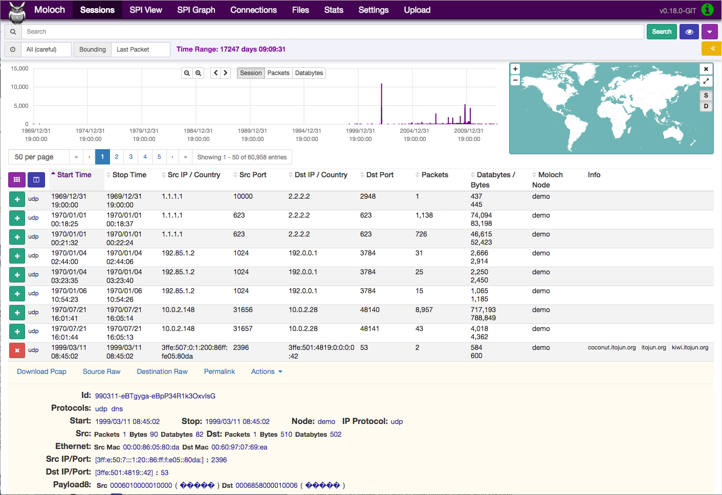Zoom out the world map with the minus icon
This screenshot has height=495, width=722.
tap(515, 80)
